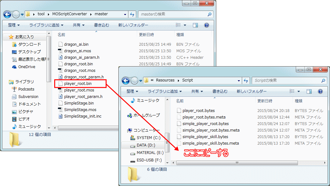Open ミュージック in Script window sidebar
The height and width of the screenshot is (186, 330).
click(x=145, y=100)
